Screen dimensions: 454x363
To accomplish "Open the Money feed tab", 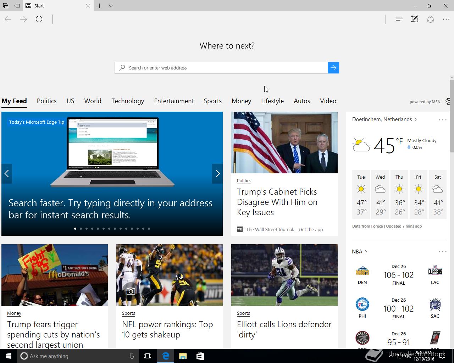I will [242, 101].
